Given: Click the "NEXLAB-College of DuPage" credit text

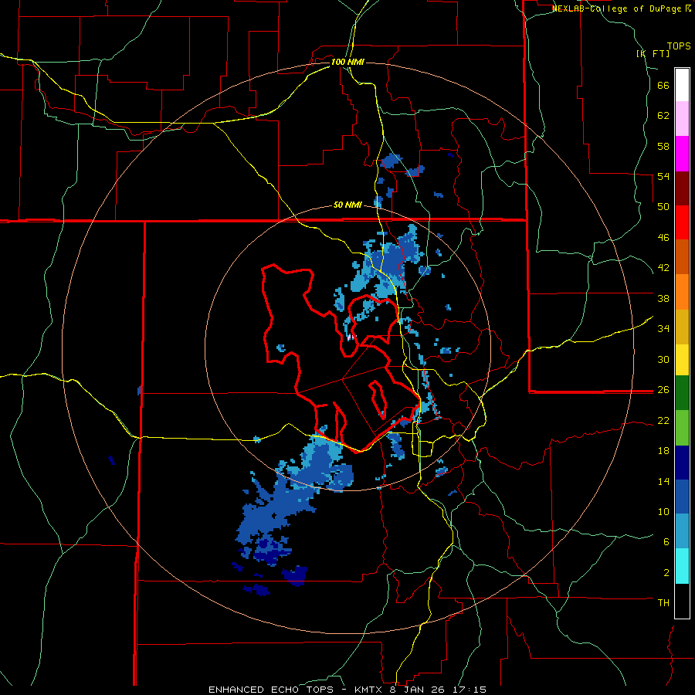Looking at the screenshot, I should 617,8.
